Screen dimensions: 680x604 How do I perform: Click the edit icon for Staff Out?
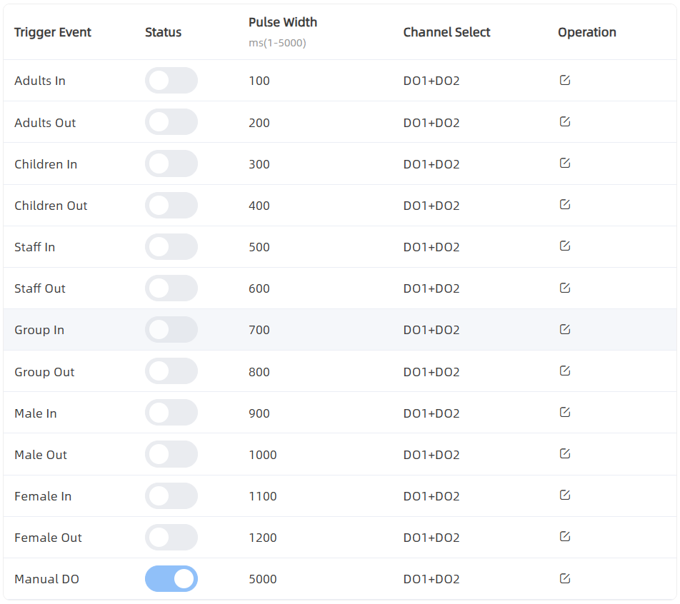click(x=564, y=288)
